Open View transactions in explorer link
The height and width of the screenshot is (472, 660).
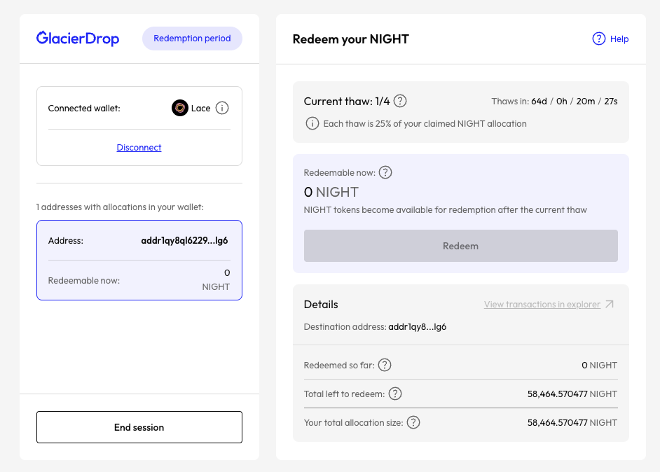pyautogui.click(x=542, y=305)
